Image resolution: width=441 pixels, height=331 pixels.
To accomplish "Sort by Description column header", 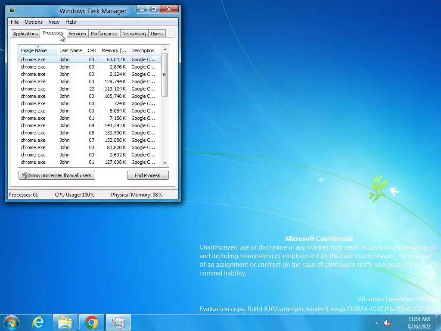I will point(145,50).
